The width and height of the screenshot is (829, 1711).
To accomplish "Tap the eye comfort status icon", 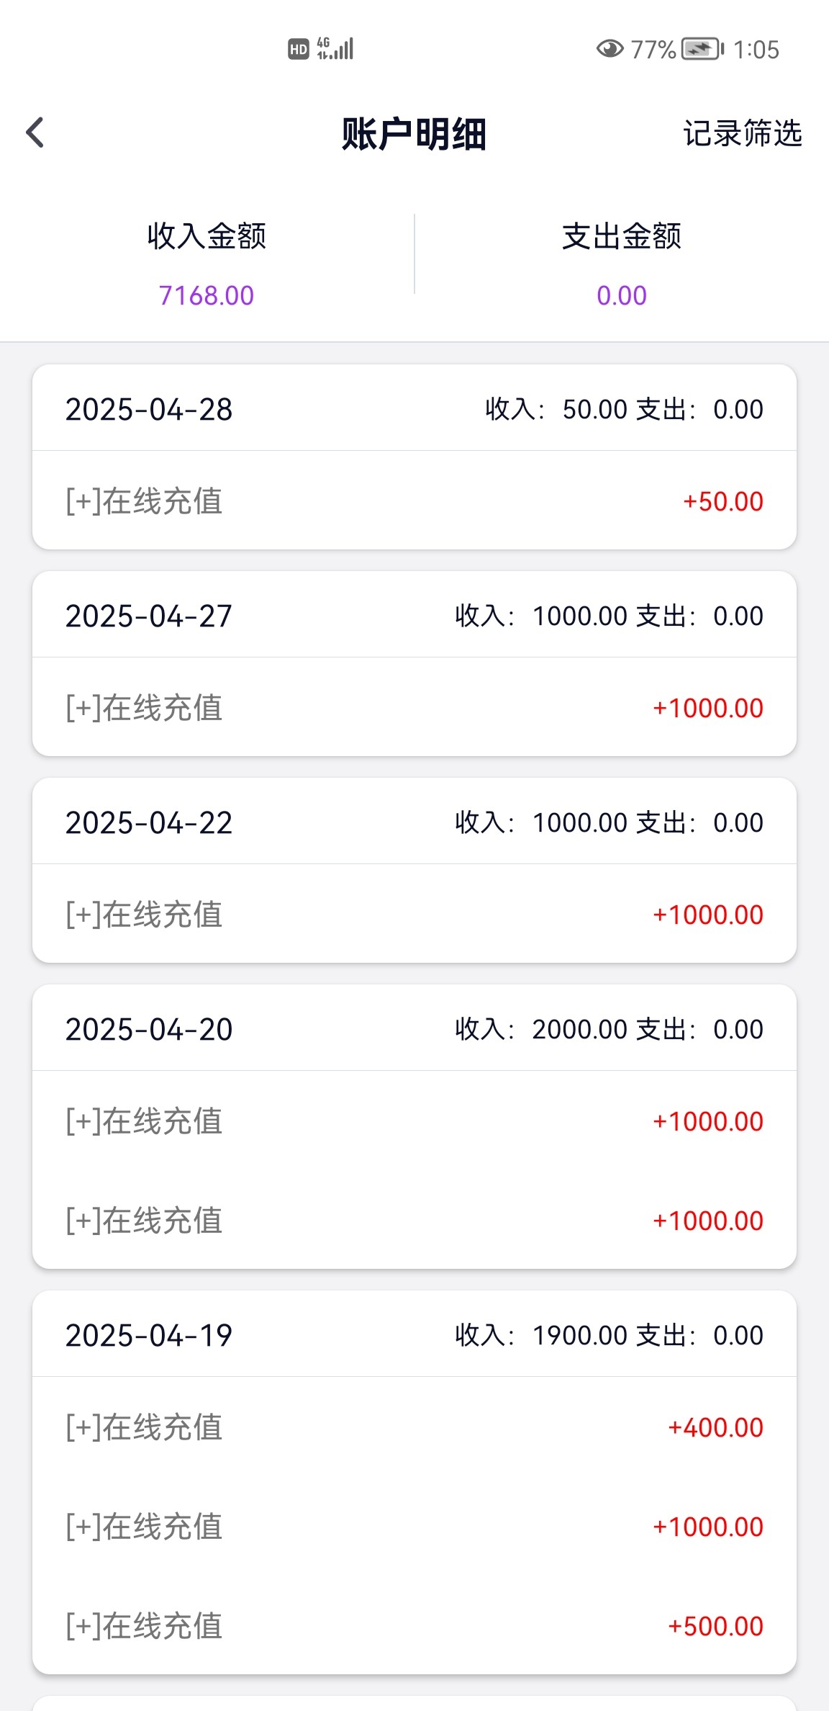I will click(x=610, y=49).
